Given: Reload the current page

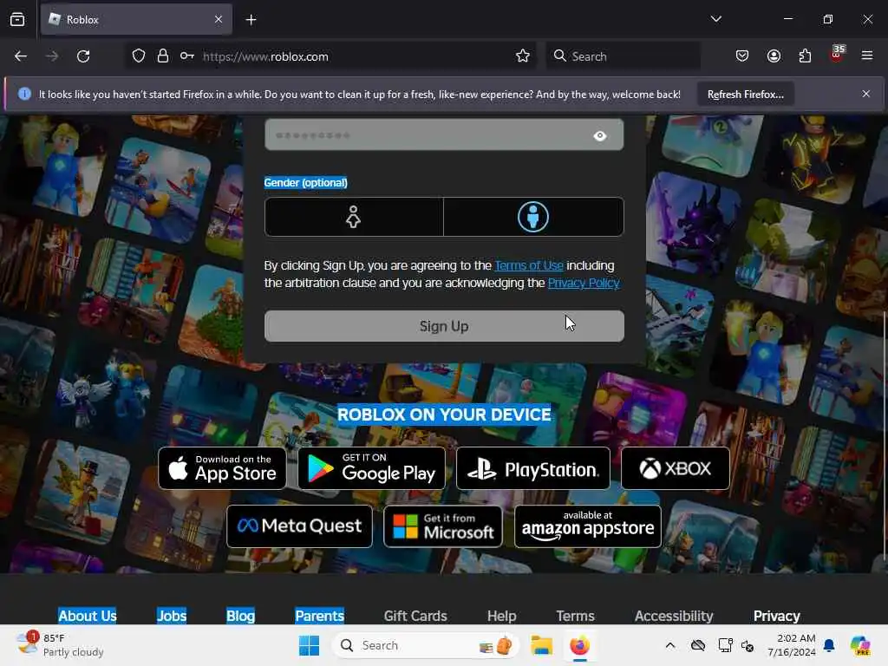Looking at the screenshot, I should click(83, 56).
